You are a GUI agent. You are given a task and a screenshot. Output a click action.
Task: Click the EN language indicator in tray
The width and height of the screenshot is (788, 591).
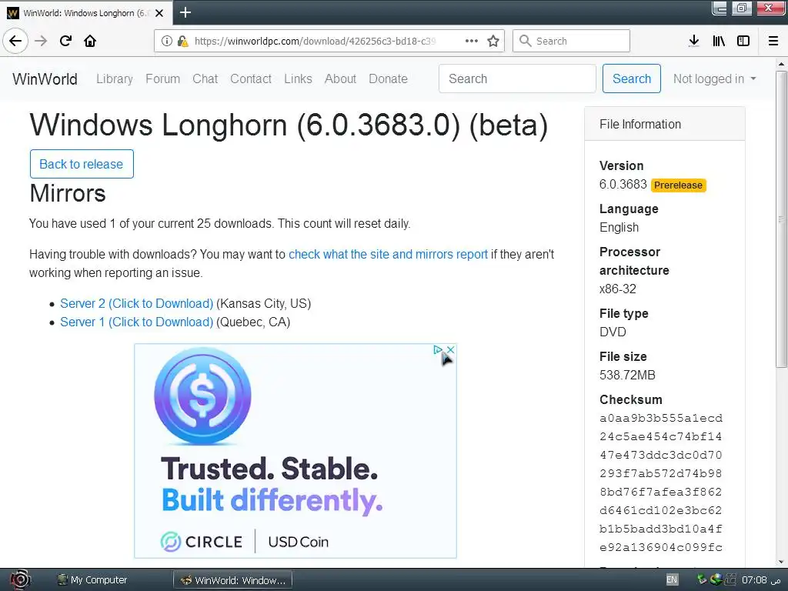click(671, 579)
